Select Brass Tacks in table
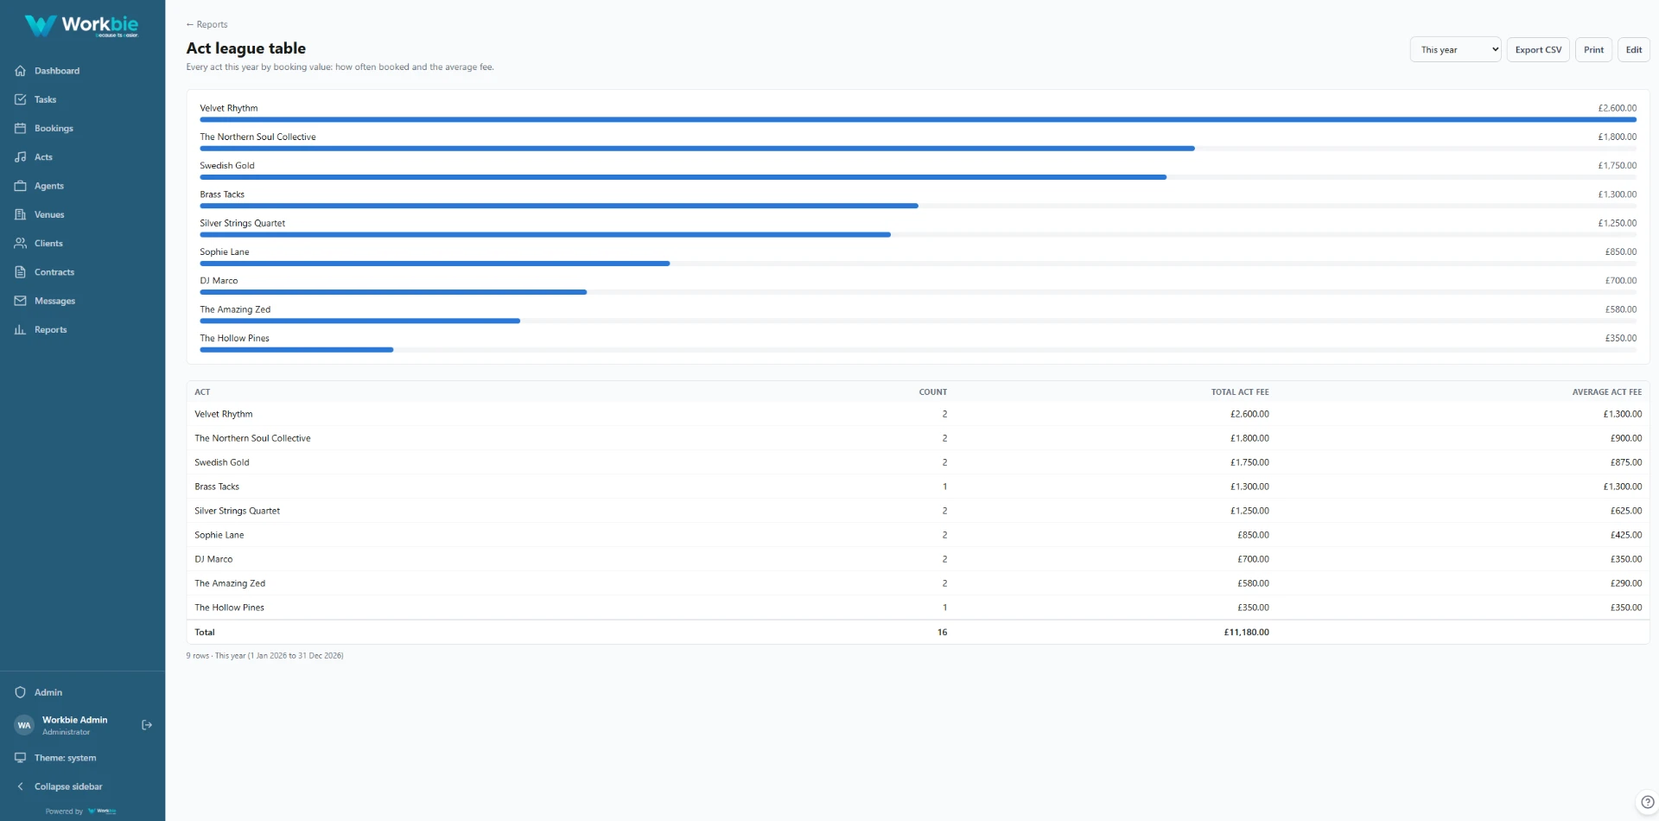Screen dimensions: 1659x821 (x=217, y=487)
